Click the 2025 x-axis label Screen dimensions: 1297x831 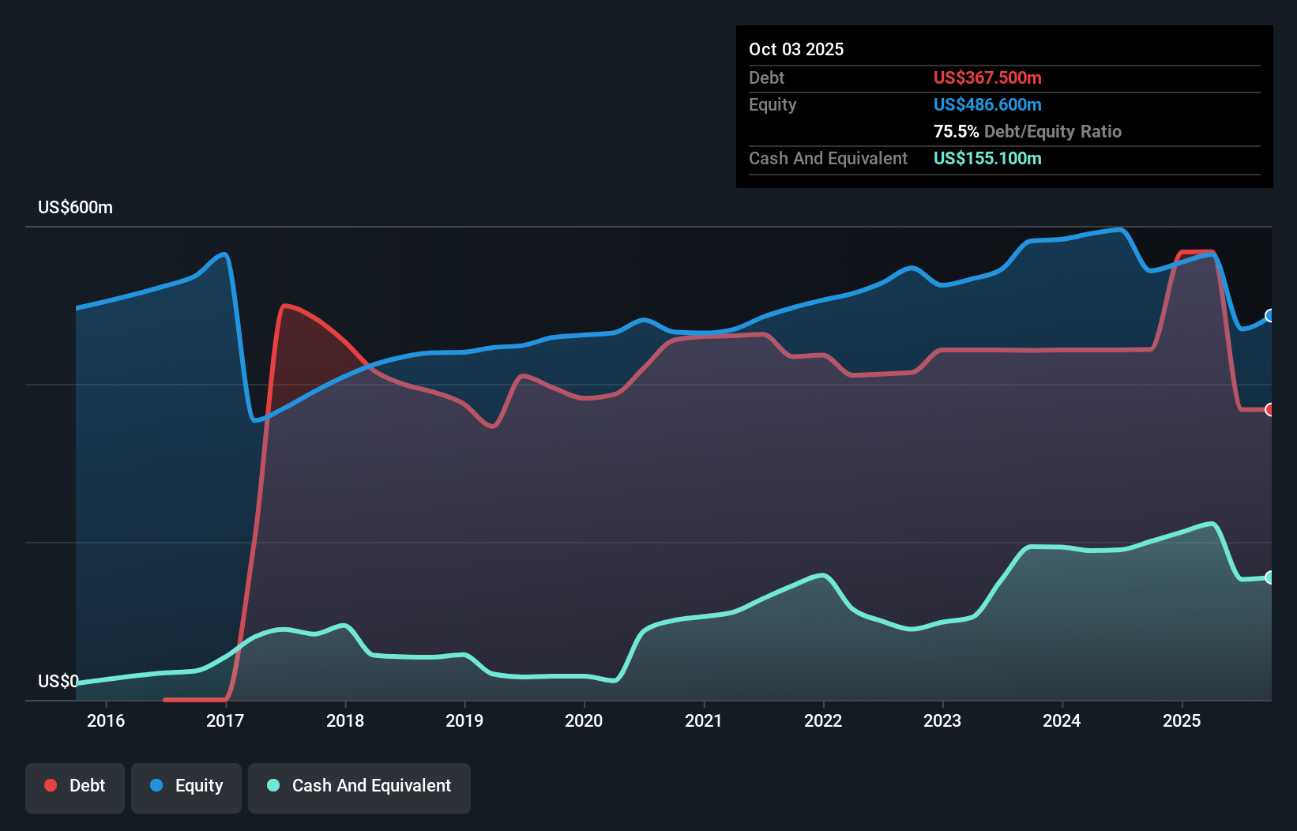1182,720
